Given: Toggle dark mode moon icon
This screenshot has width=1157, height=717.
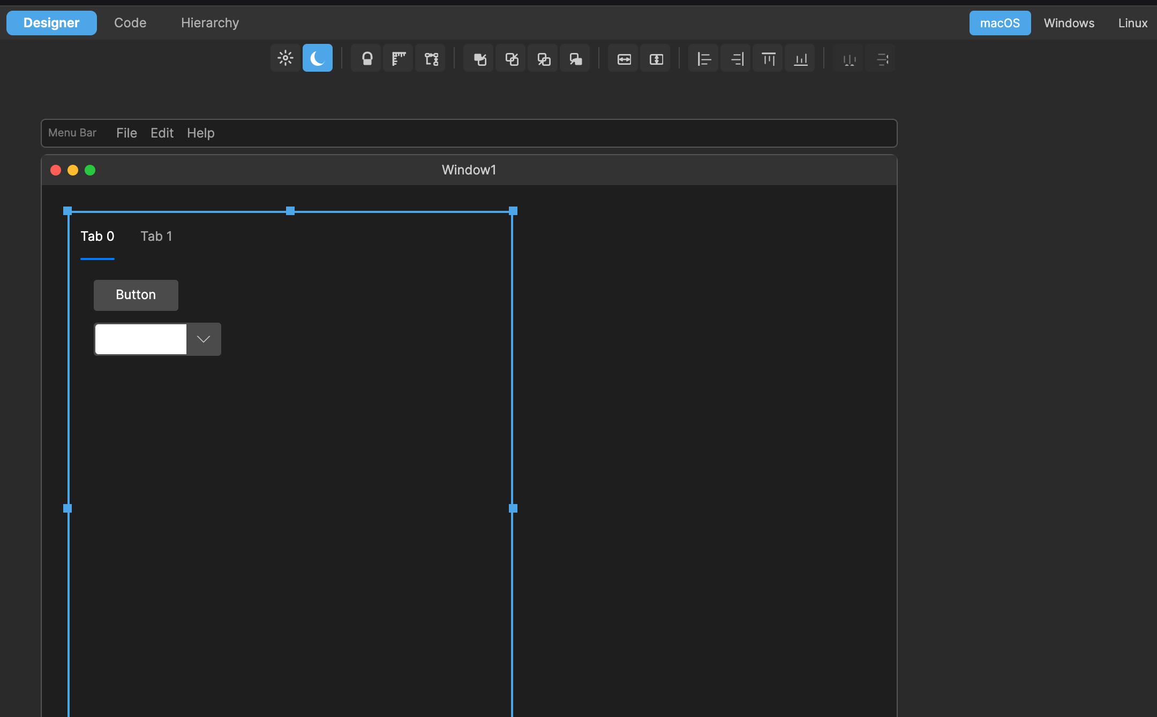Looking at the screenshot, I should tap(318, 58).
